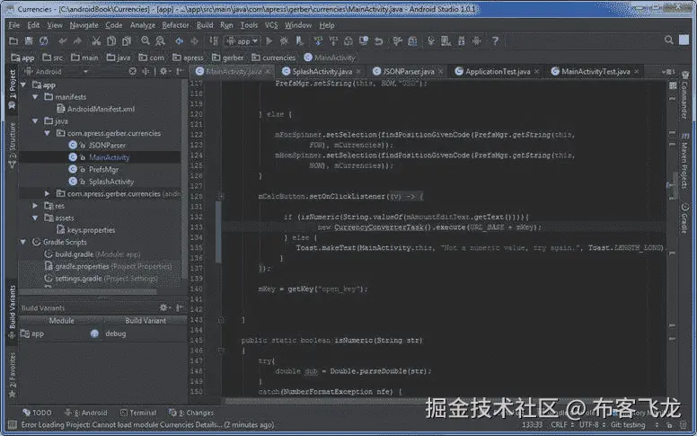Click the Cut scissors icon
Viewport: 697px width, 436px height.
[96, 41]
